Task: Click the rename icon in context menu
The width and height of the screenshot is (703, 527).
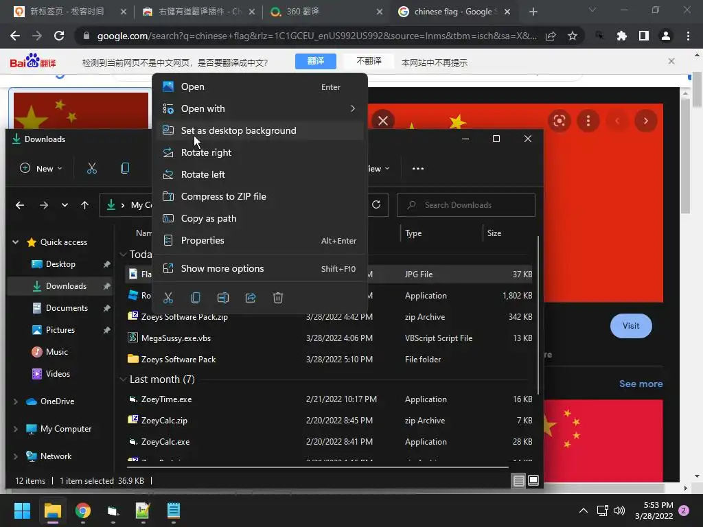Action: coord(223,298)
